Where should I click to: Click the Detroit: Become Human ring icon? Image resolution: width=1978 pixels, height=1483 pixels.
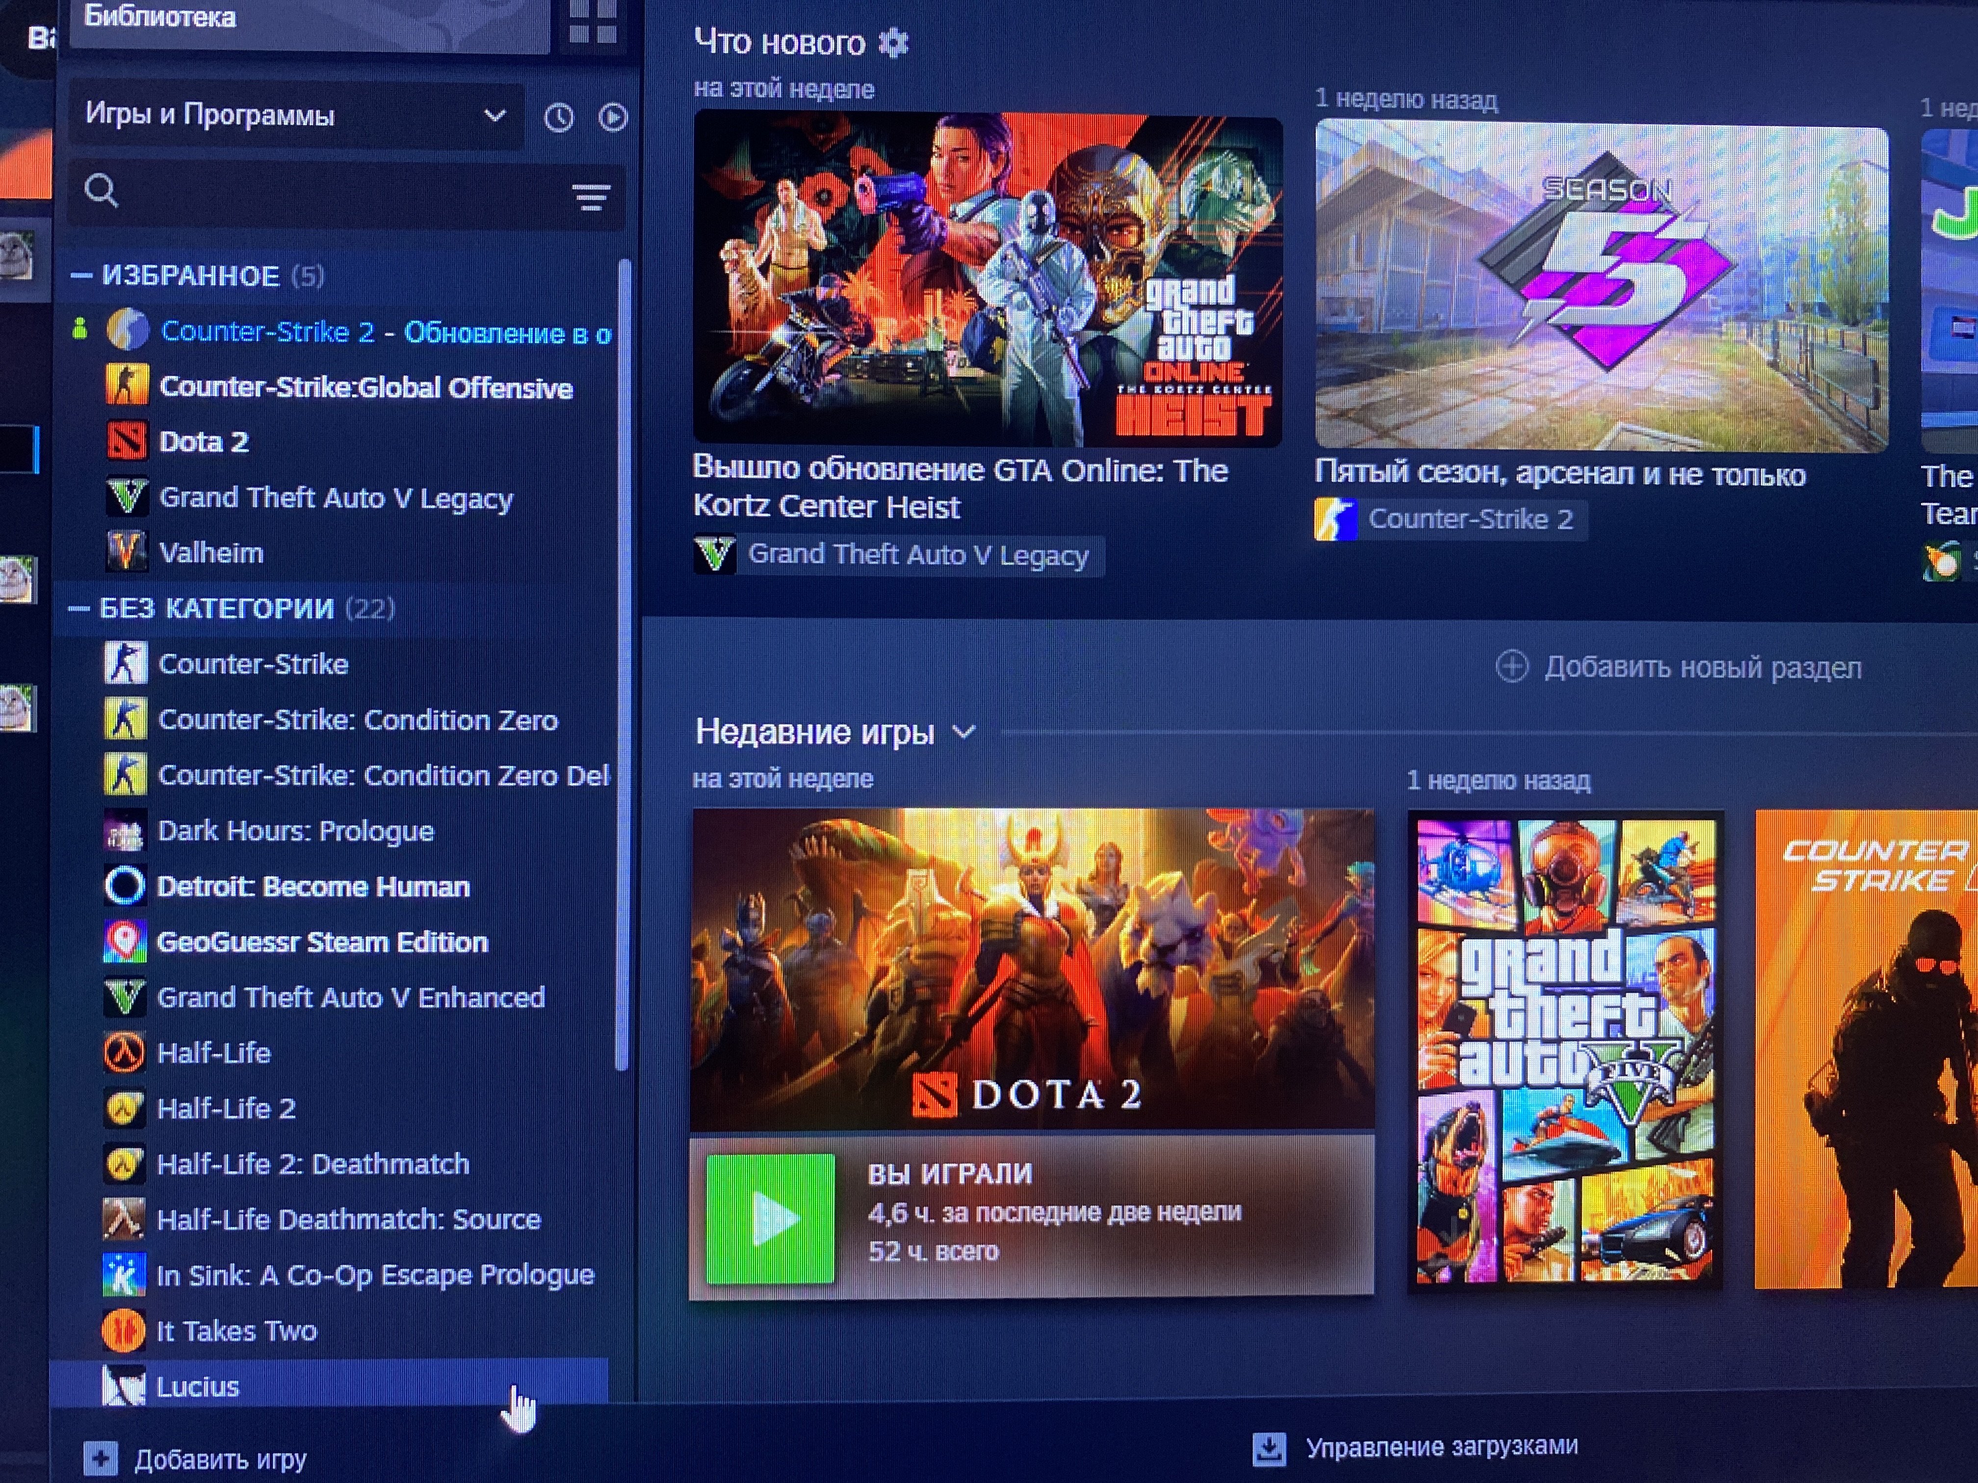(x=124, y=886)
